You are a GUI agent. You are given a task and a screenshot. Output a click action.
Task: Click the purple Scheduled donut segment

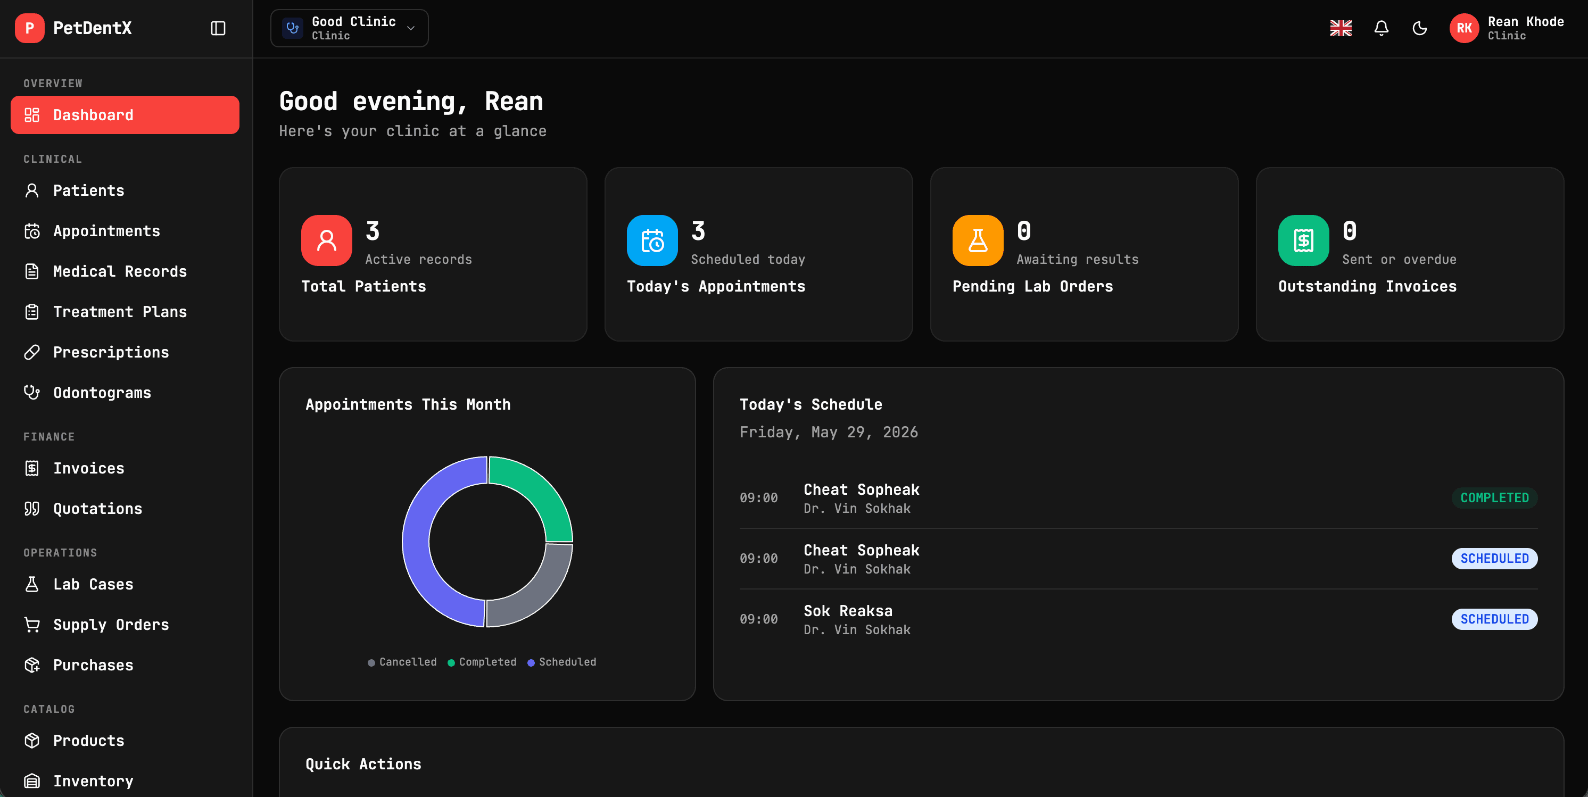tap(417, 543)
